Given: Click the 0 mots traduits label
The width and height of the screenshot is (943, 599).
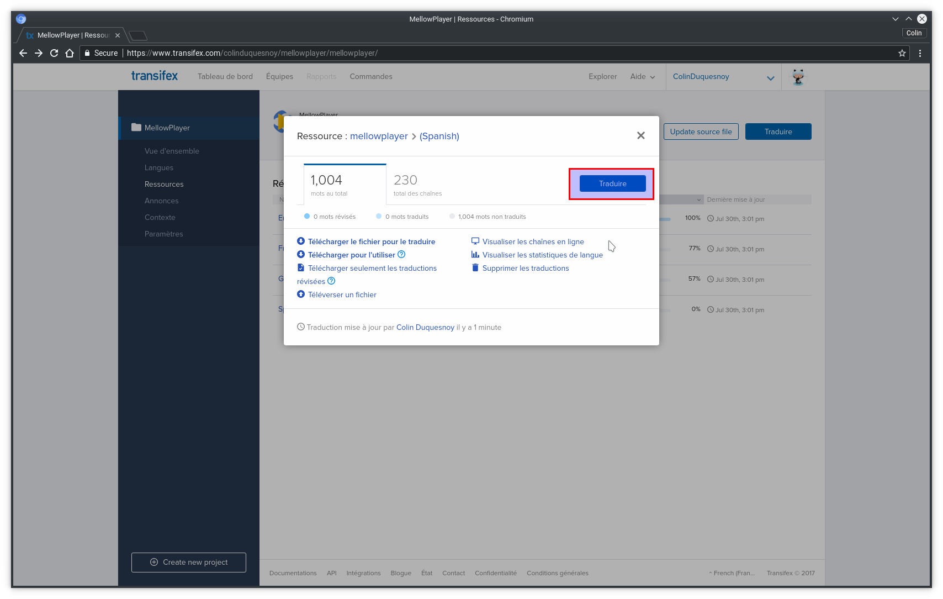Looking at the screenshot, I should (407, 217).
